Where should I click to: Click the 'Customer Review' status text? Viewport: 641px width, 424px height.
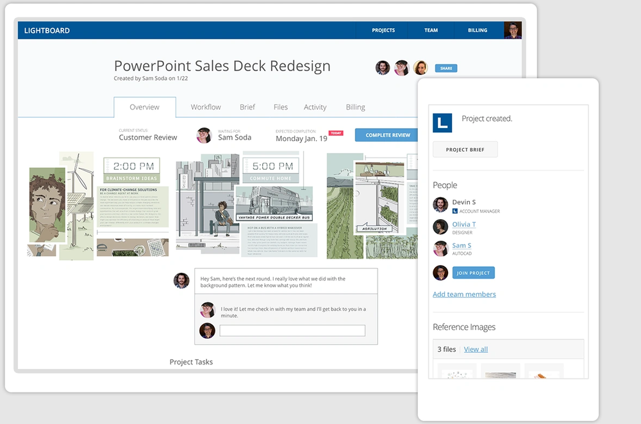(x=148, y=138)
